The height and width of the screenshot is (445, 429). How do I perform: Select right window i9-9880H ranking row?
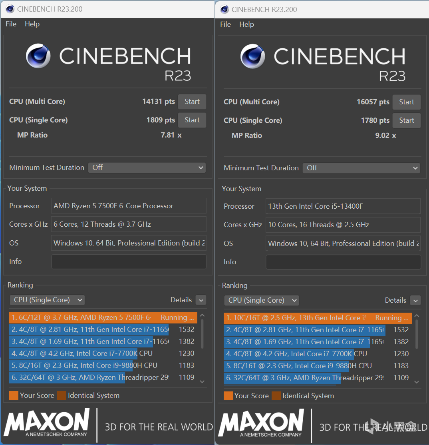point(318,365)
